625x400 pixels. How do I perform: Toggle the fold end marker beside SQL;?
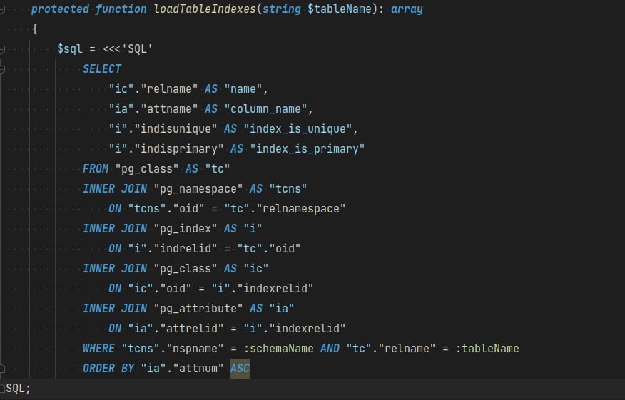pos(2,388)
